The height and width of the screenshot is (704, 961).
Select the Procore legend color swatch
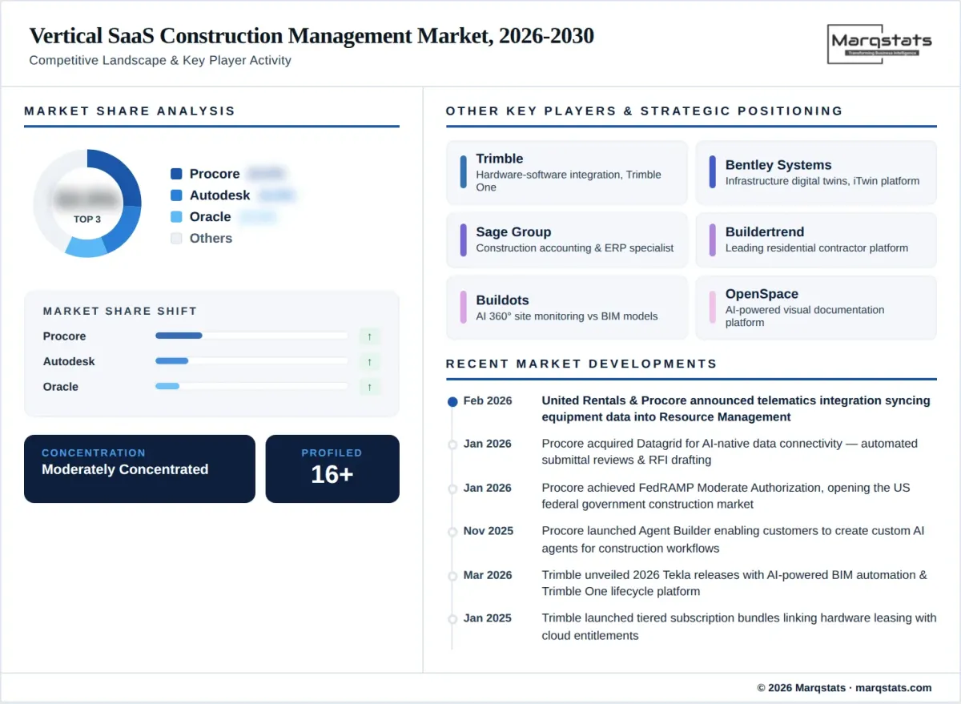tap(176, 174)
